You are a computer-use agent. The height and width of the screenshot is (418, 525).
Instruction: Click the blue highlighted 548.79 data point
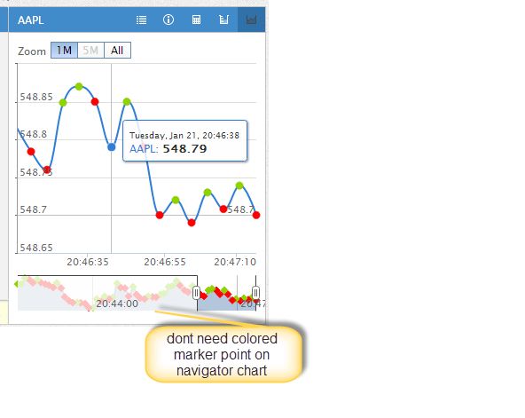(112, 147)
